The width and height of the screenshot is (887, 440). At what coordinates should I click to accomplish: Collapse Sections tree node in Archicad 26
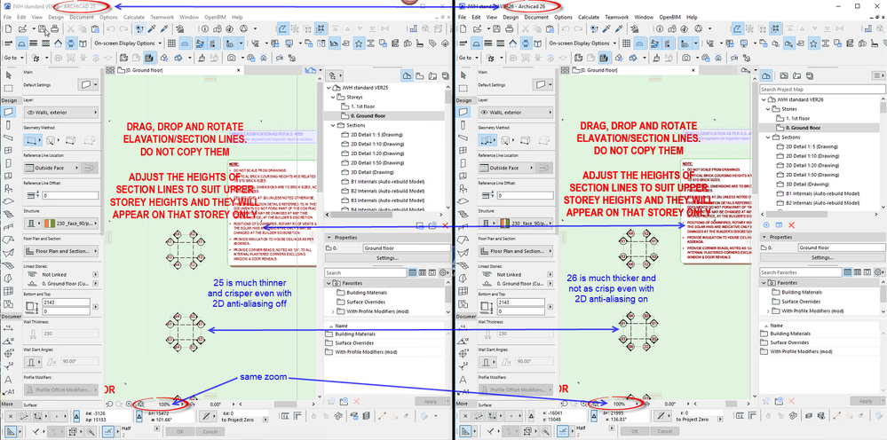768,137
